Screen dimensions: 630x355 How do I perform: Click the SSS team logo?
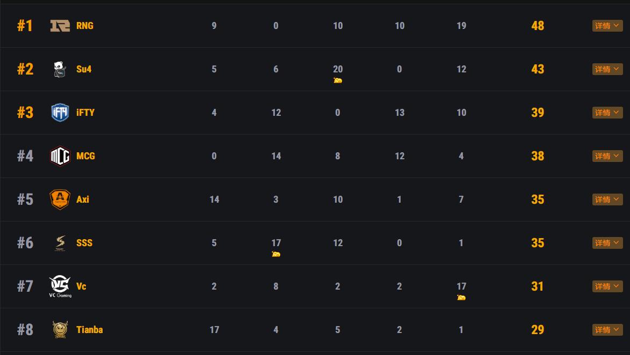(x=60, y=243)
